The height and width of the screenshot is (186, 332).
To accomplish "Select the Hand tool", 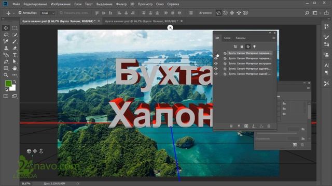I will (x=15, y=68).
